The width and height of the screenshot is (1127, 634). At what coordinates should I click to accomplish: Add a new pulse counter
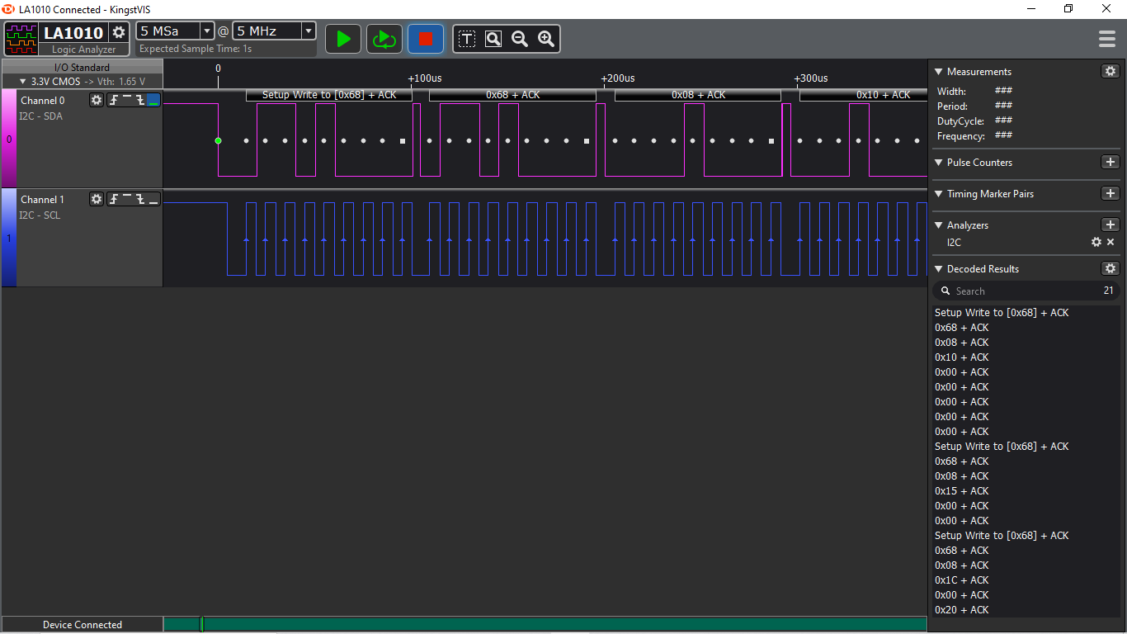tap(1110, 162)
